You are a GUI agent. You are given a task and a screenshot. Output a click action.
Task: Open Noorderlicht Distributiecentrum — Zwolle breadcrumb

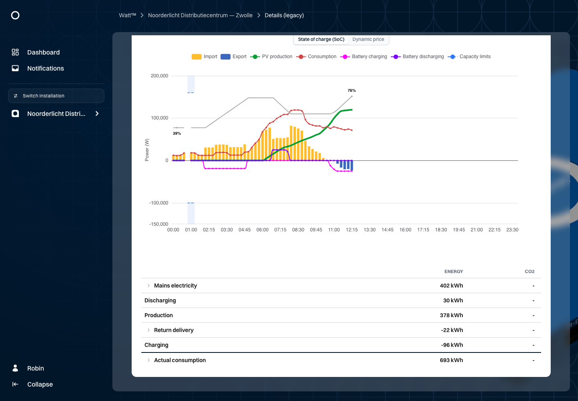200,15
